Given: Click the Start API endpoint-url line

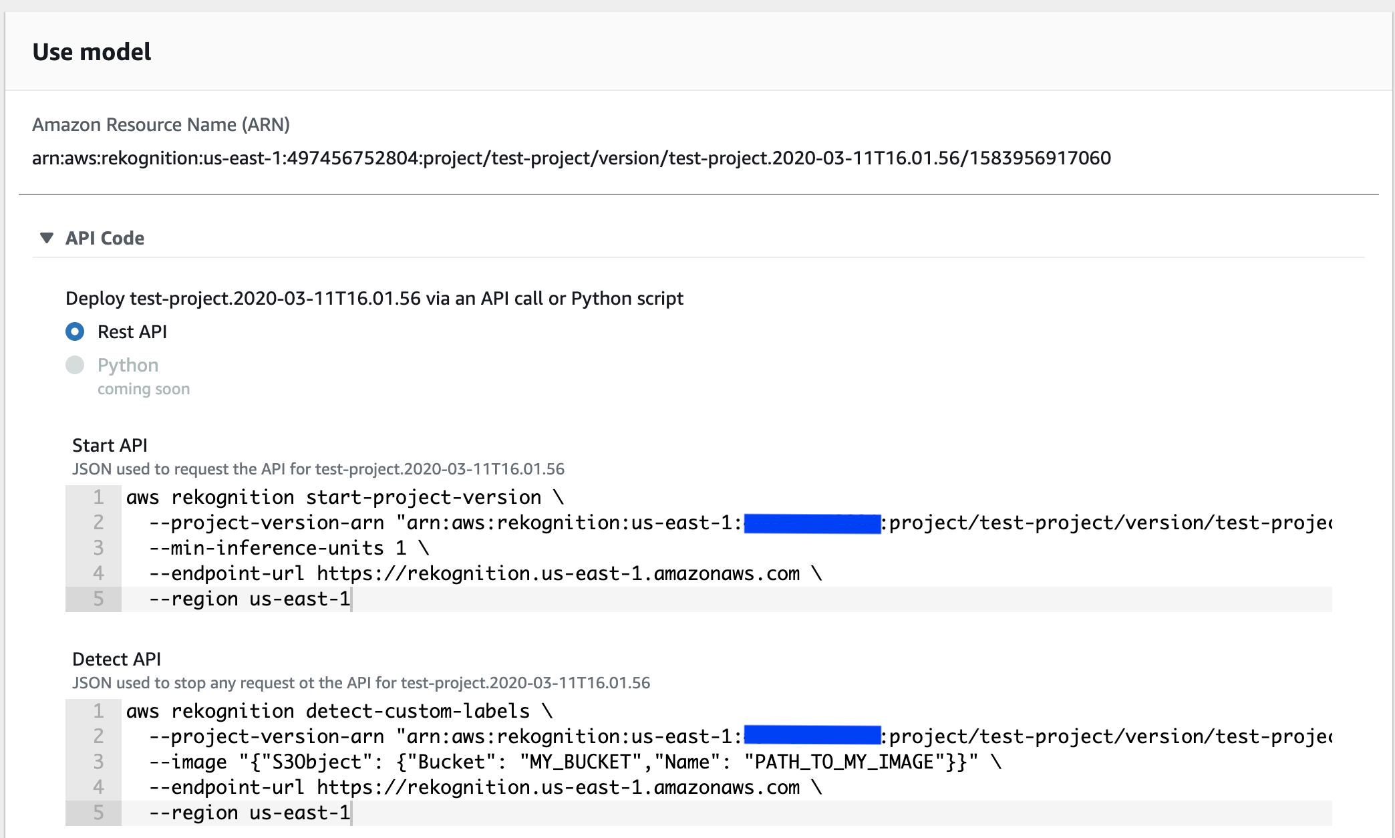Looking at the screenshot, I should 485,573.
